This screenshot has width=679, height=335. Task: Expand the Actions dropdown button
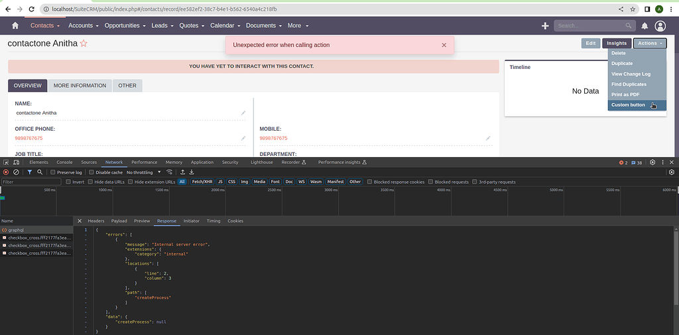pos(650,43)
